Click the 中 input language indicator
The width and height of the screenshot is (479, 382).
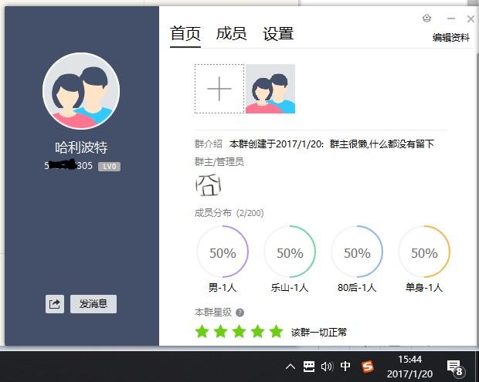click(345, 366)
